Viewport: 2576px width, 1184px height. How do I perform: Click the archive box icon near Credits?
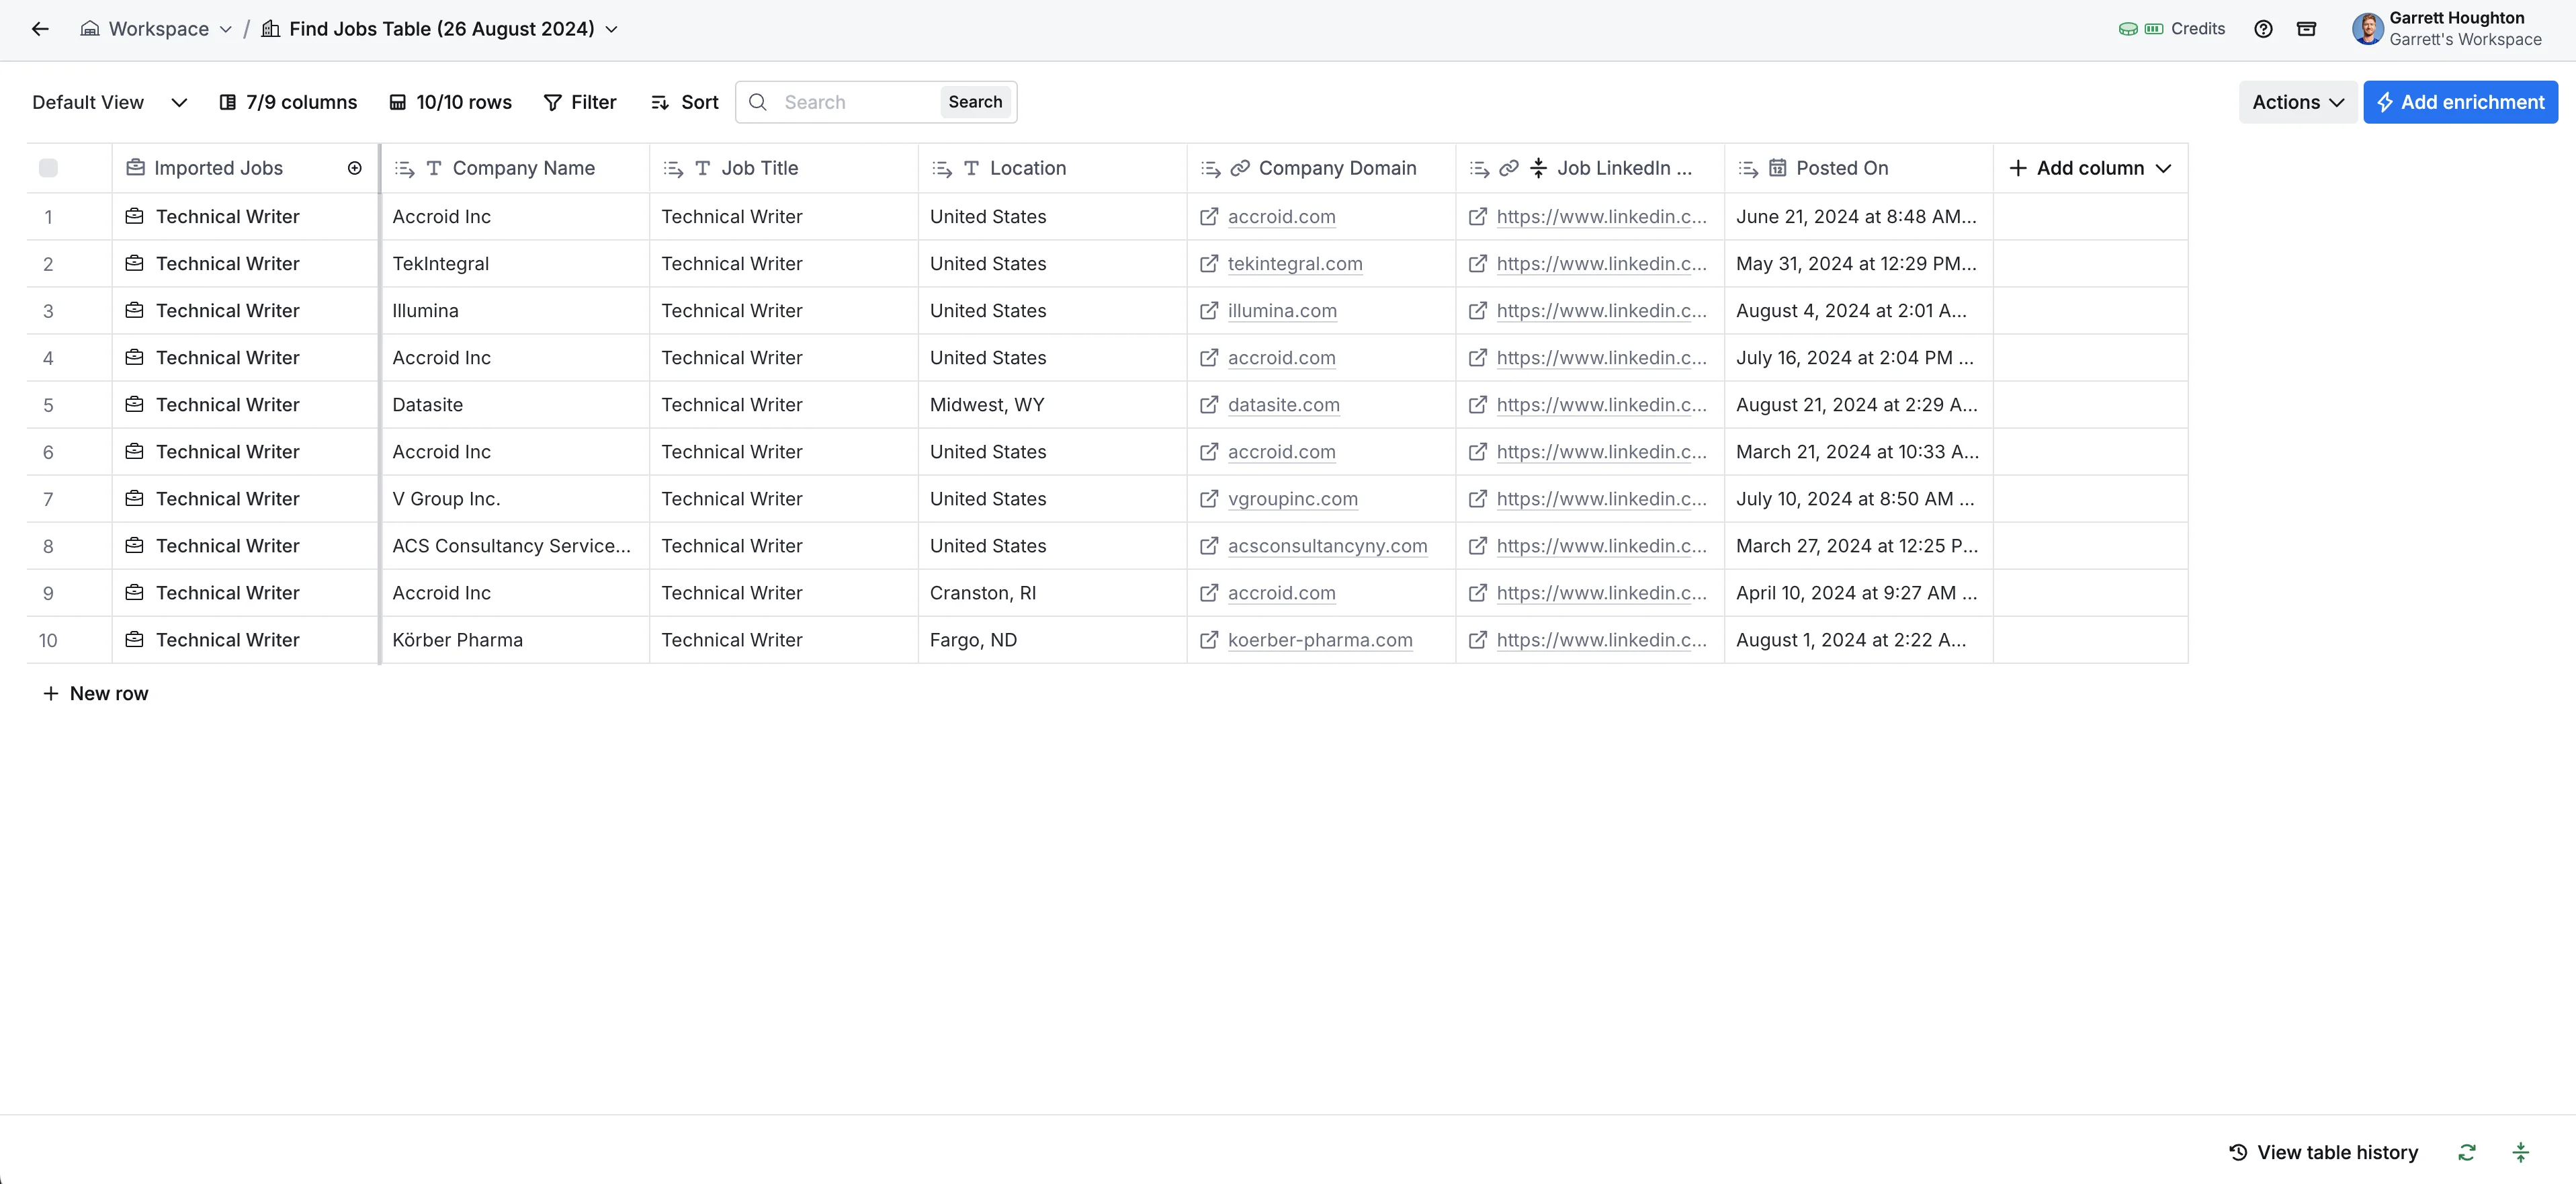click(2306, 29)
